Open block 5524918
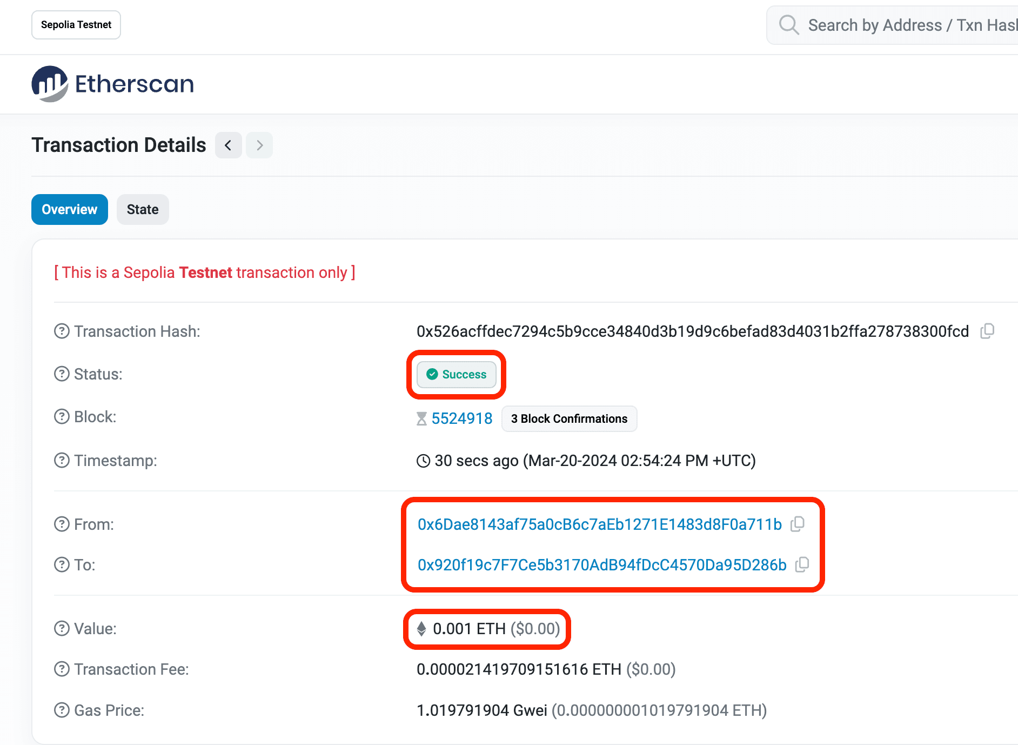This screenshot has width=1018, height=745. pyautogui.click(x=461, y=418)
